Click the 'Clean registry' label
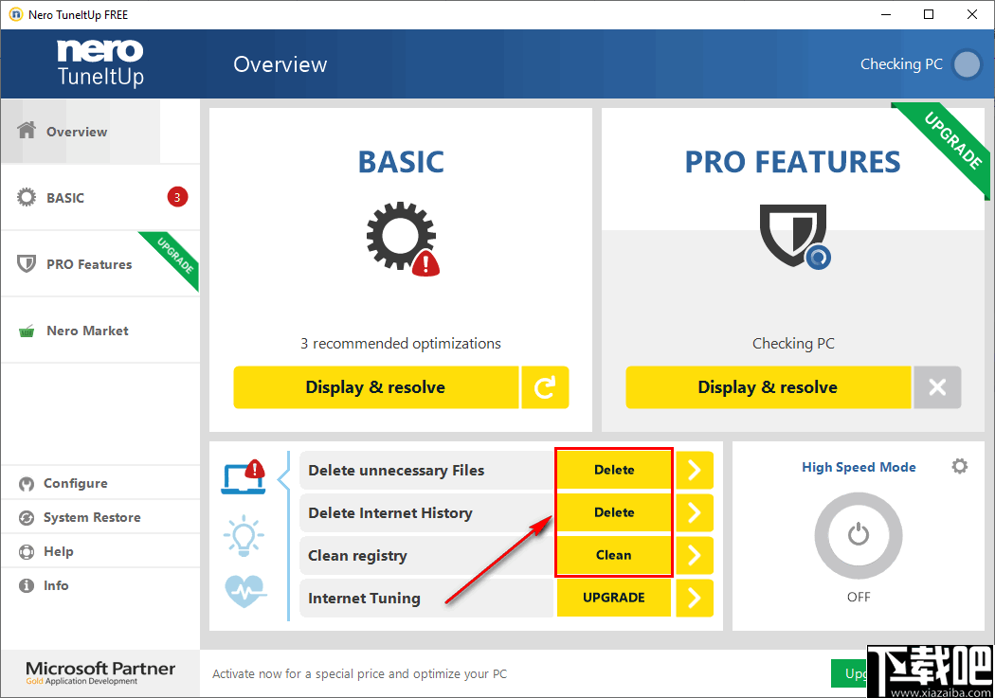995x698 pixels. [357, 556]
